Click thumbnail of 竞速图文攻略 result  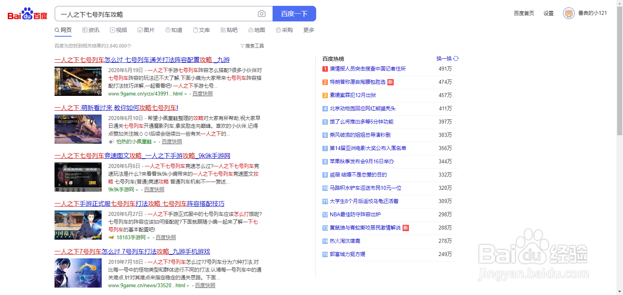(78, 177)
